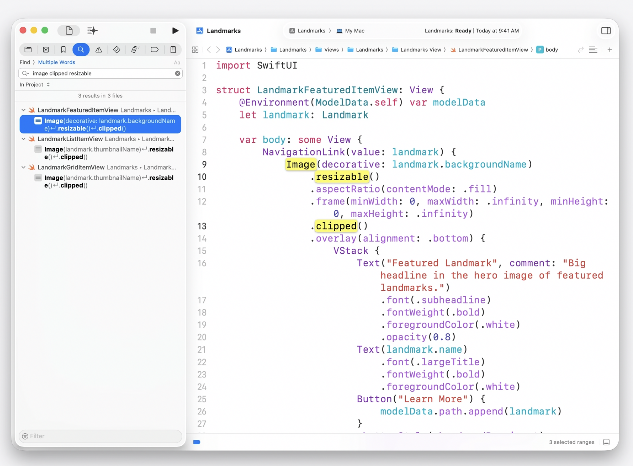Click the Landmarks project title
This screenshot has width=633, height=466.
pos(224,31)
